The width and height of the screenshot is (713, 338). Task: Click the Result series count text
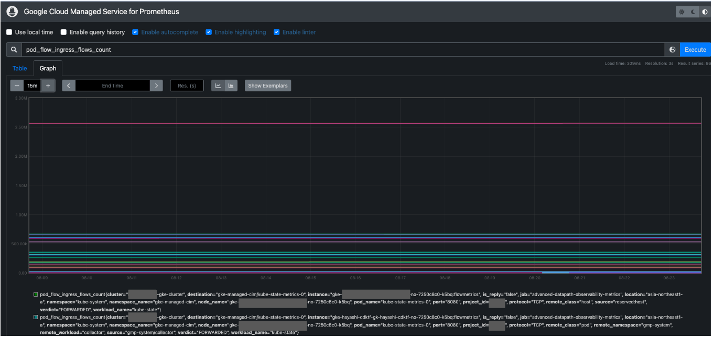695,63
